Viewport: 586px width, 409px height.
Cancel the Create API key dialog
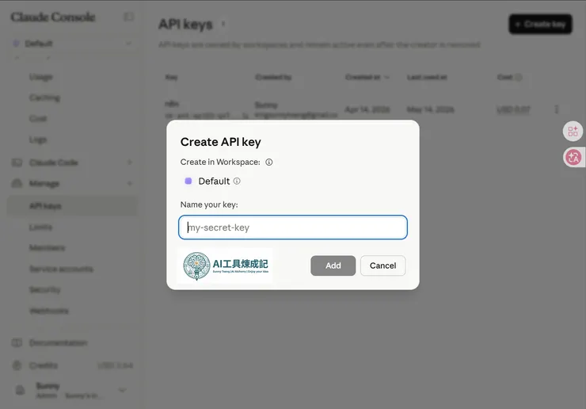click(x=382, y=266)
